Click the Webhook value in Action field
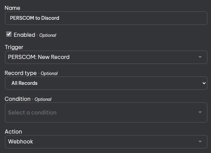Screen dimensions: 211x153 coord(21,142)
